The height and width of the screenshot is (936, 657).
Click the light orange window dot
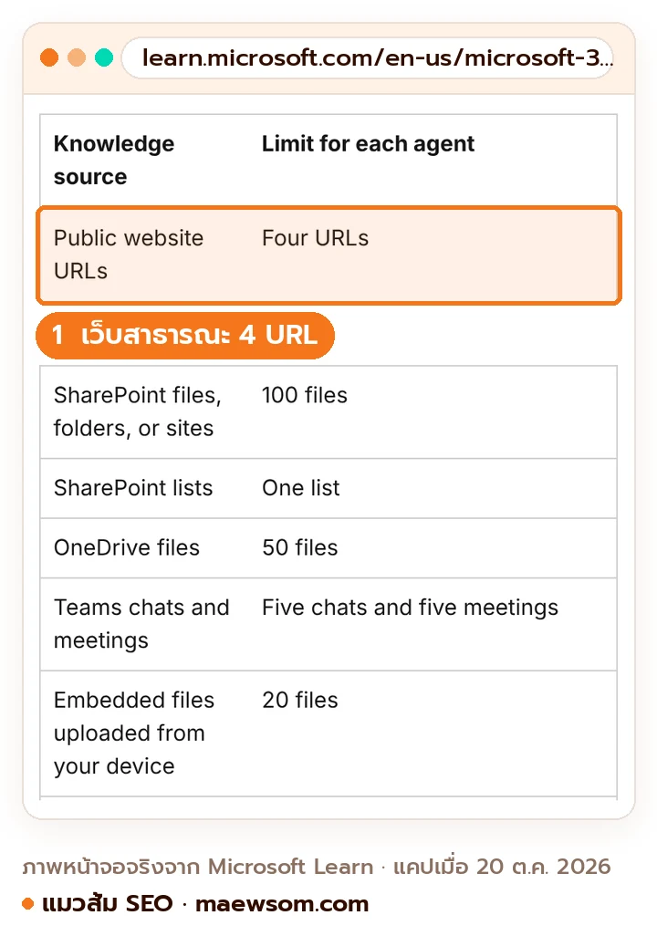pos(77,57)
